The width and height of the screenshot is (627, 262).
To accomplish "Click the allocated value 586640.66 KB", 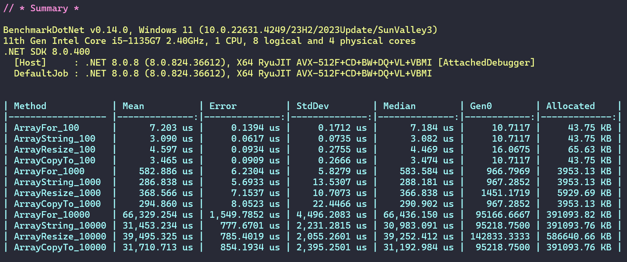I will (x=579, y=236).
